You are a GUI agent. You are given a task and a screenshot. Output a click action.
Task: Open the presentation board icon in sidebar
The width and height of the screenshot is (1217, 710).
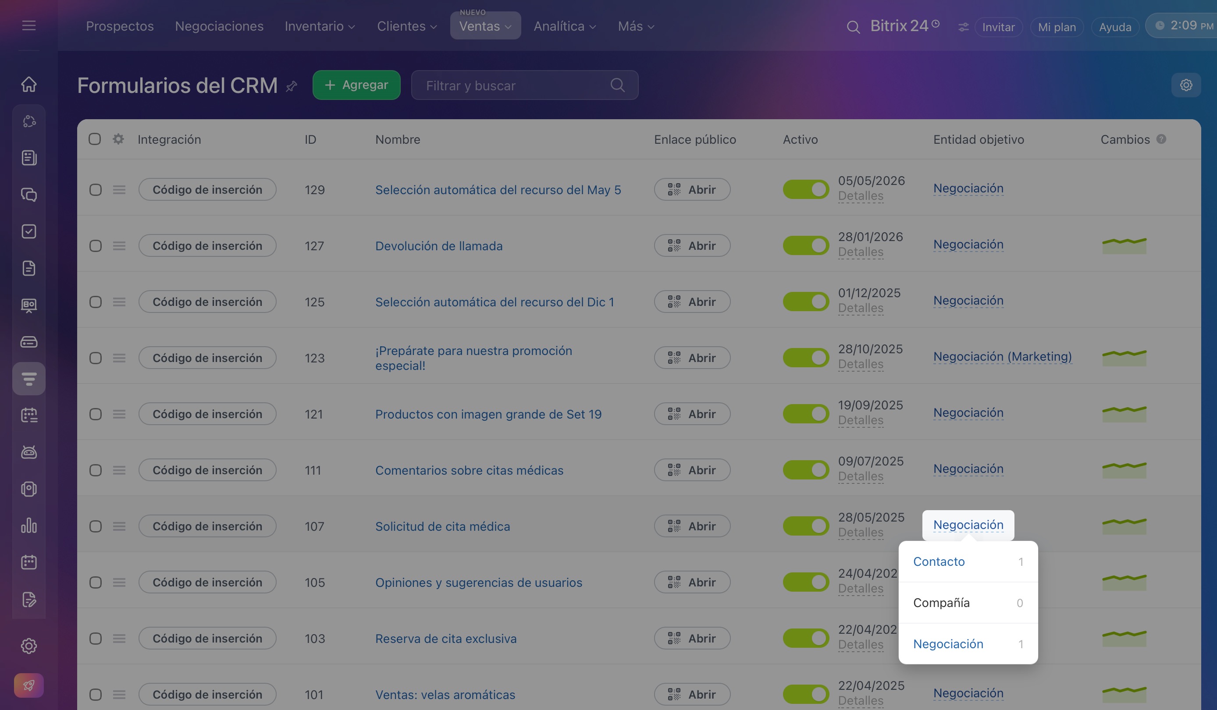tap(29, 305)
